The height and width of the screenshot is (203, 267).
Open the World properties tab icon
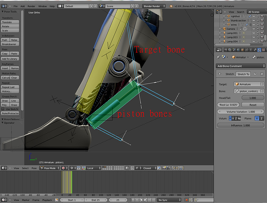click(238, 50)
